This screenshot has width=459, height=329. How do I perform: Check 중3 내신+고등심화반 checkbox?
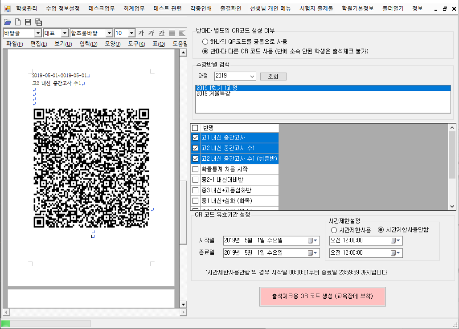195,190
